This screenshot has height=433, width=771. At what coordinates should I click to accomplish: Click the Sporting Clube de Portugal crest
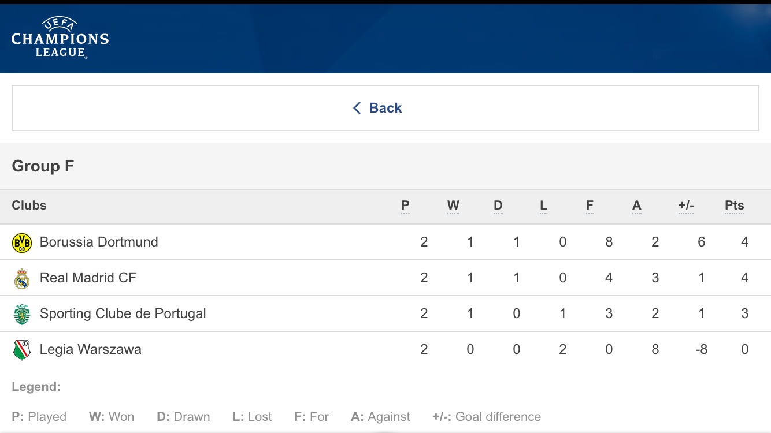coord(22,314)
